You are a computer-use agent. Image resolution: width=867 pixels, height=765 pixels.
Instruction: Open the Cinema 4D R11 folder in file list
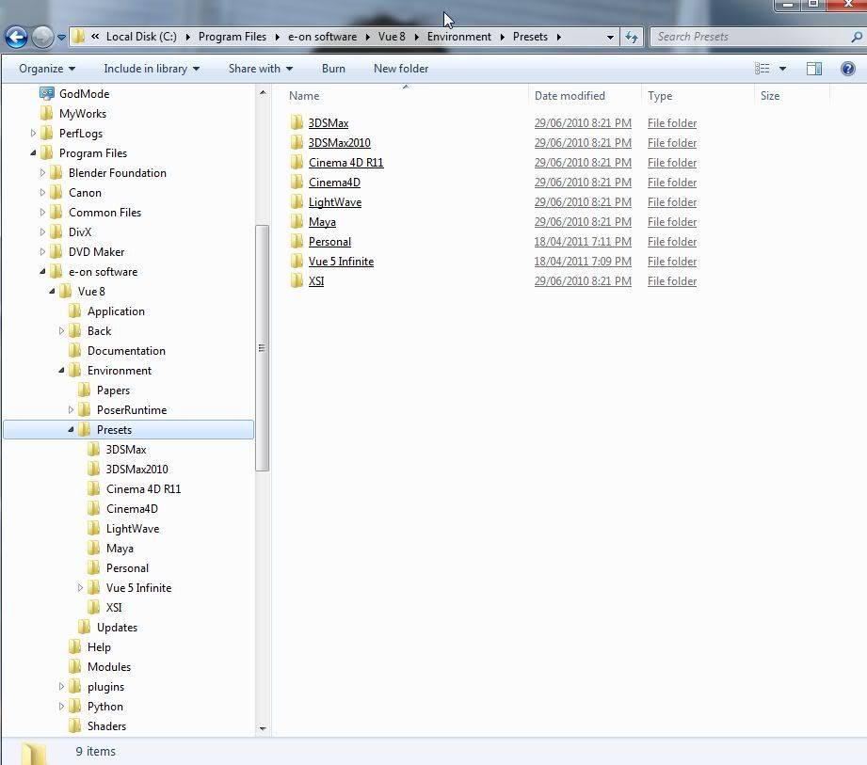[346, 163]
